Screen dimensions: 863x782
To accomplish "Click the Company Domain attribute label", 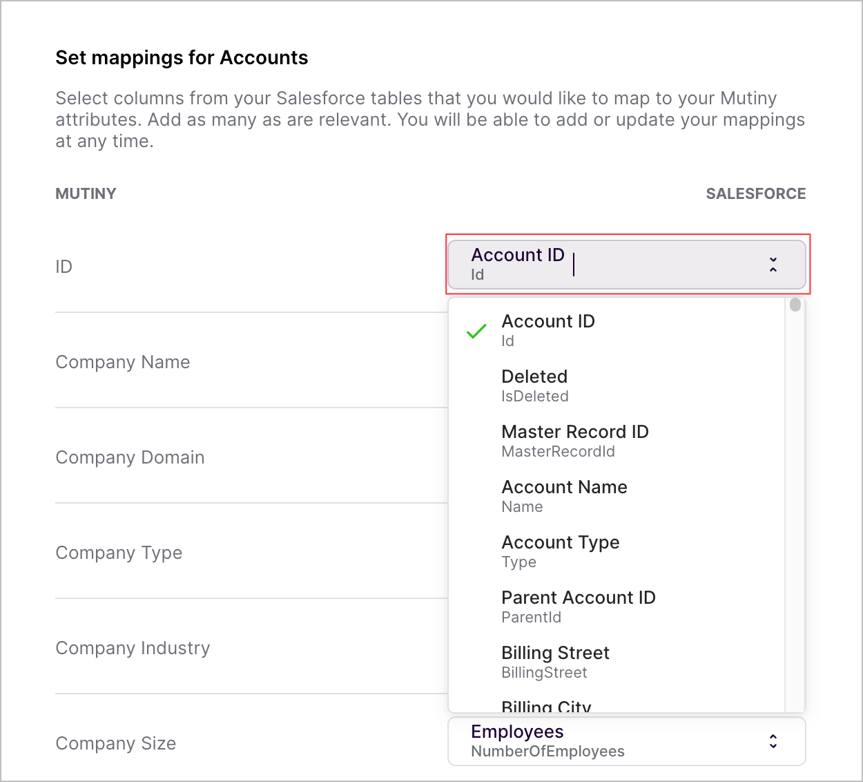I will click(130, 457).
